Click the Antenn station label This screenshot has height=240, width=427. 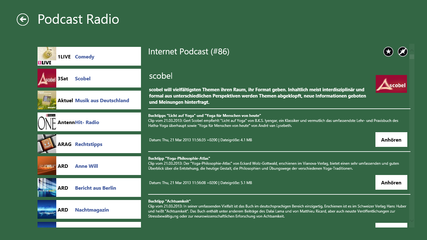coord(66,122)
